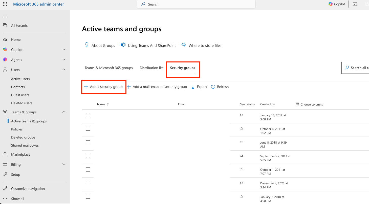The height and width of the screenshot is (204, 369).
Task: Open the About Groups lightbulb tip
Action: [x=87, y=45]
